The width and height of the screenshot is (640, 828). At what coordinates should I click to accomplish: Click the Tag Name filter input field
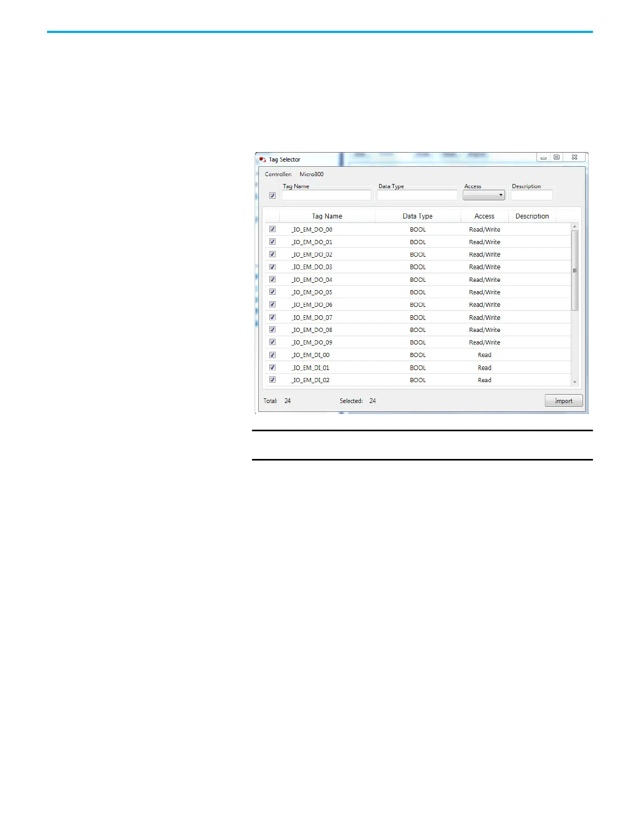click(327, 195)
